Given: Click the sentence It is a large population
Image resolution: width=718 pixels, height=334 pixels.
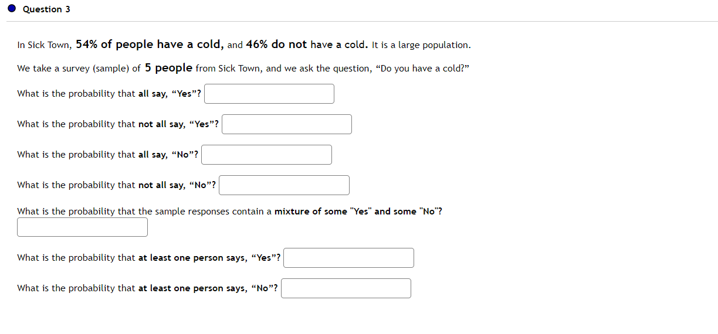Looking at the screenshot, I should click(x=421, y=45).
